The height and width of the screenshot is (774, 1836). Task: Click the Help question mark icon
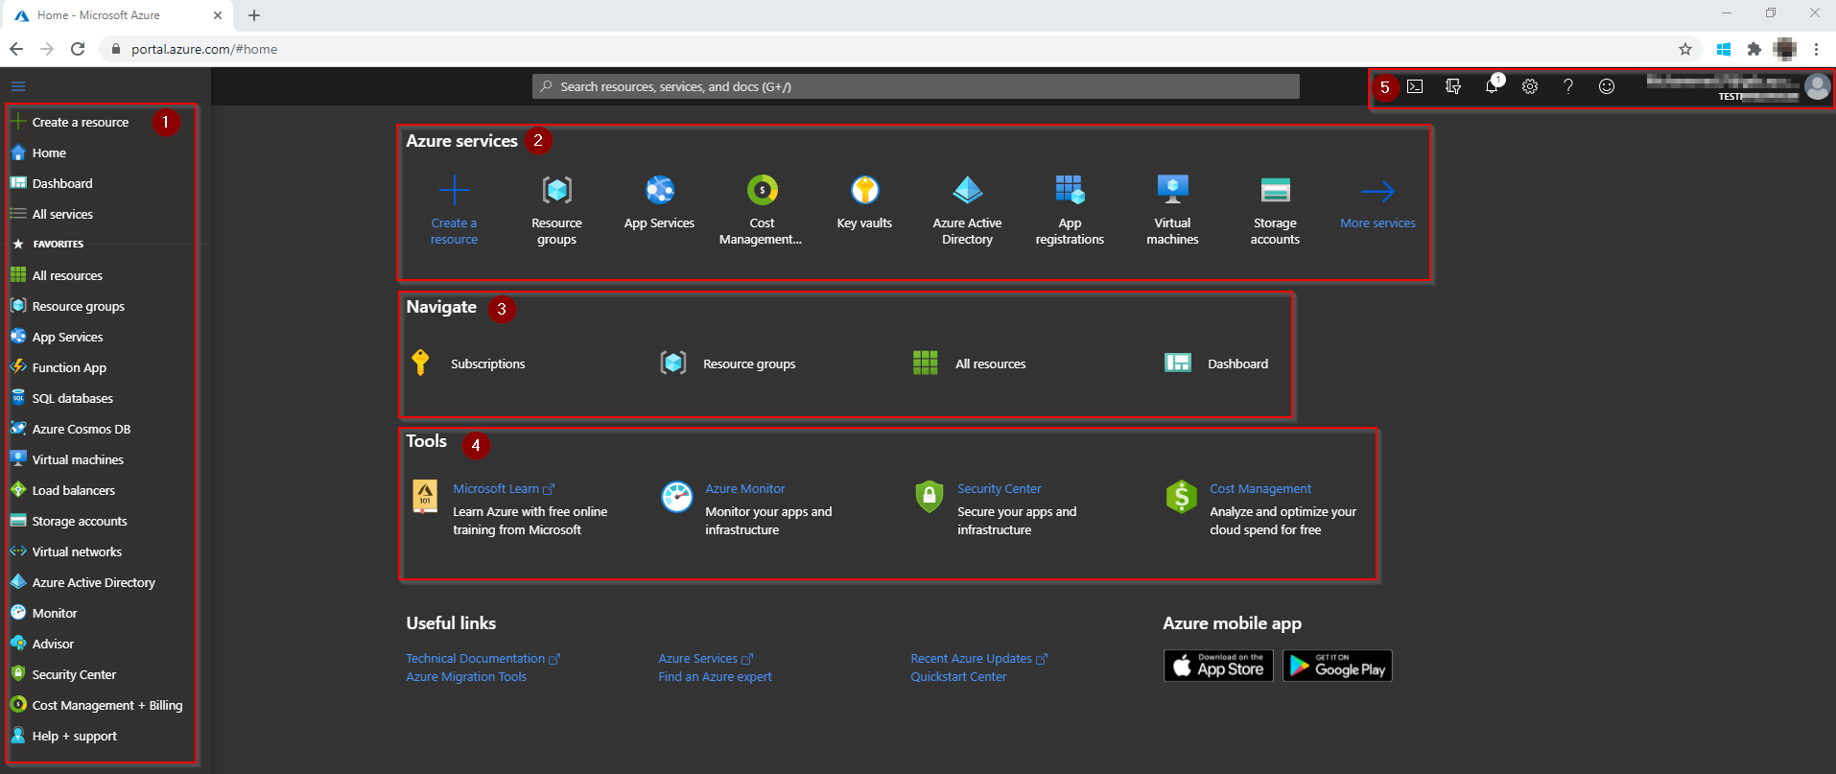pos(1568,86)
